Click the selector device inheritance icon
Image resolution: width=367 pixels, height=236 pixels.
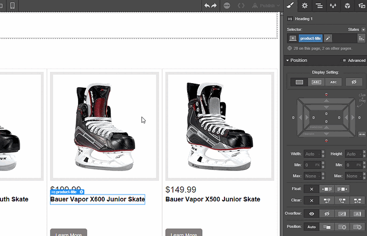pos(293,38)
